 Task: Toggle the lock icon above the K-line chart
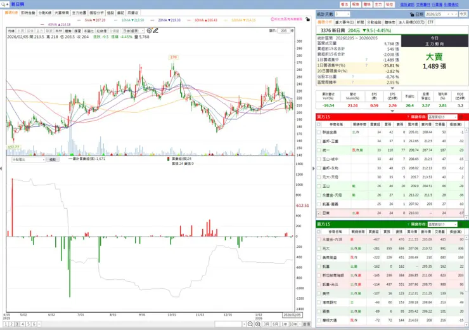pos(307,20)
